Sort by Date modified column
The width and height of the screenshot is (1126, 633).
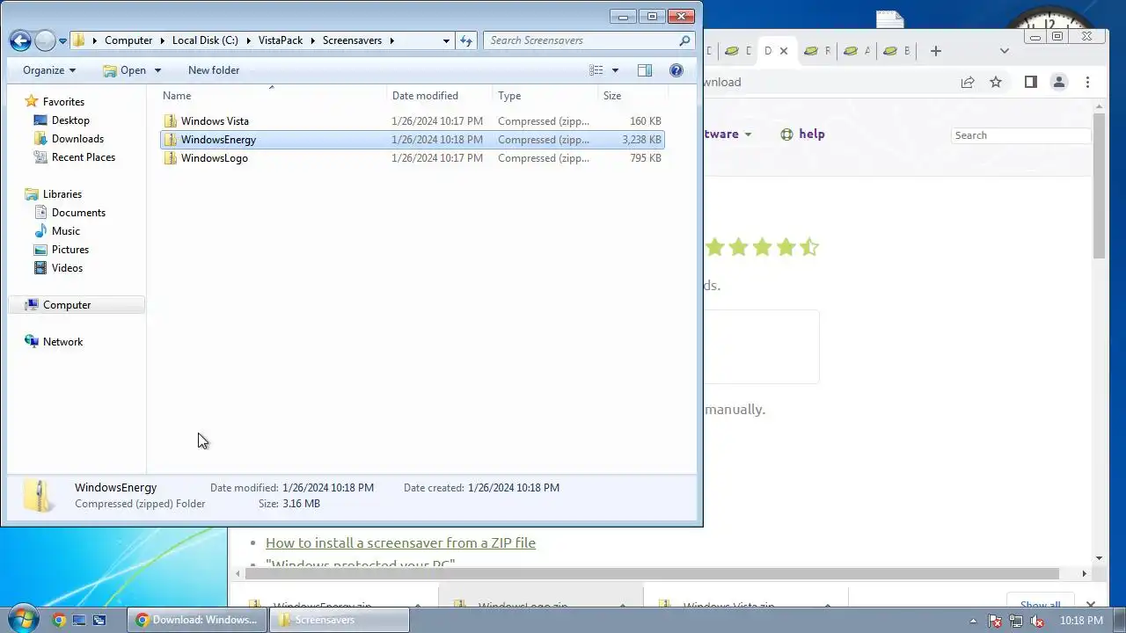click(439, 96)
